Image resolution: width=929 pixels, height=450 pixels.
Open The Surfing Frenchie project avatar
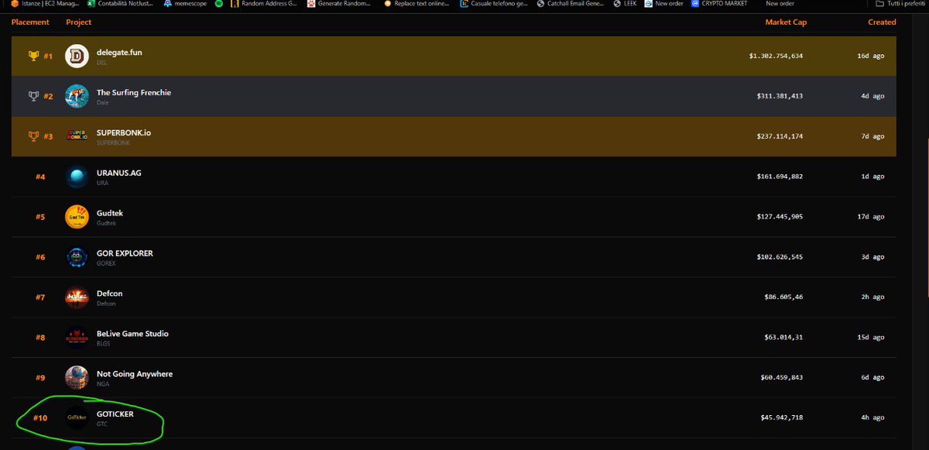coord(77,96)
